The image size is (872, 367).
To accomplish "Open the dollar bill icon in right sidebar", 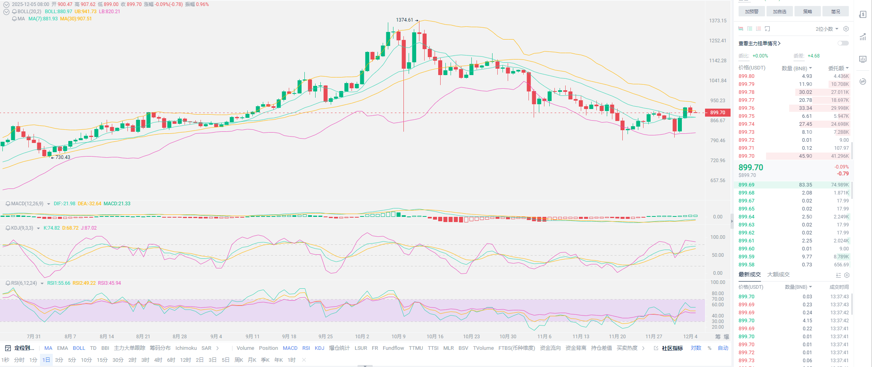I will [x=863, y=15].
